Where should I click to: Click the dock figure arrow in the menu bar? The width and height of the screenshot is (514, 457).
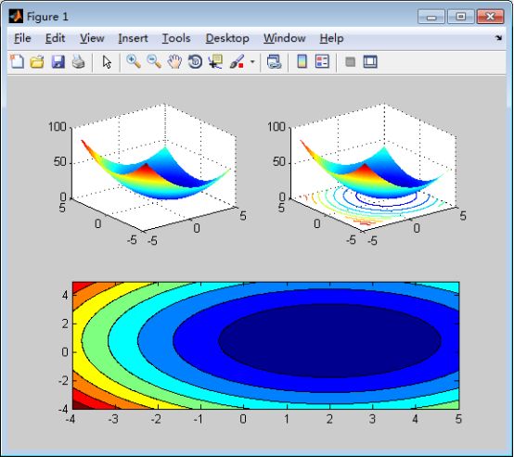tap(498, 38)
